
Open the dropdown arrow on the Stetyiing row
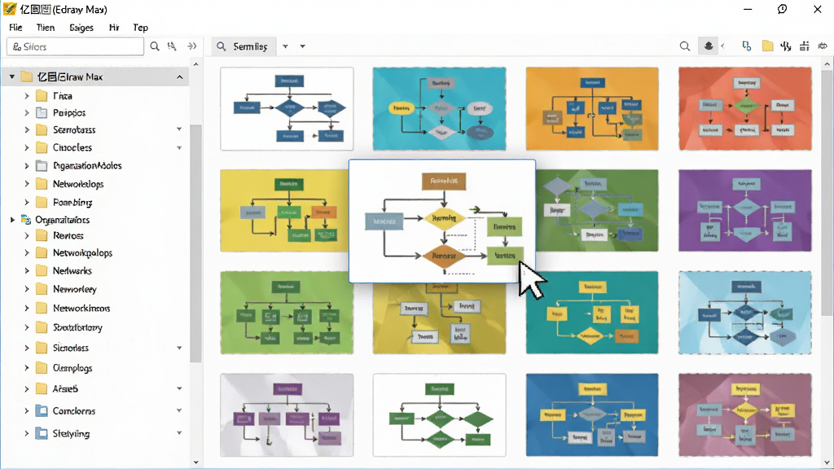click(x=179, y=433)
